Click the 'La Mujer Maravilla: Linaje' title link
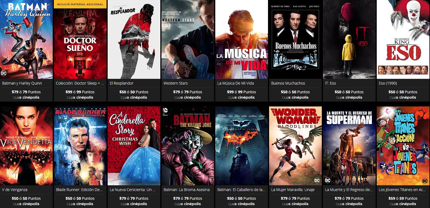 tap(293, 190)
